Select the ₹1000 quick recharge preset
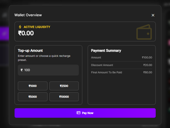The image size is (170, 128). point(33,86)
